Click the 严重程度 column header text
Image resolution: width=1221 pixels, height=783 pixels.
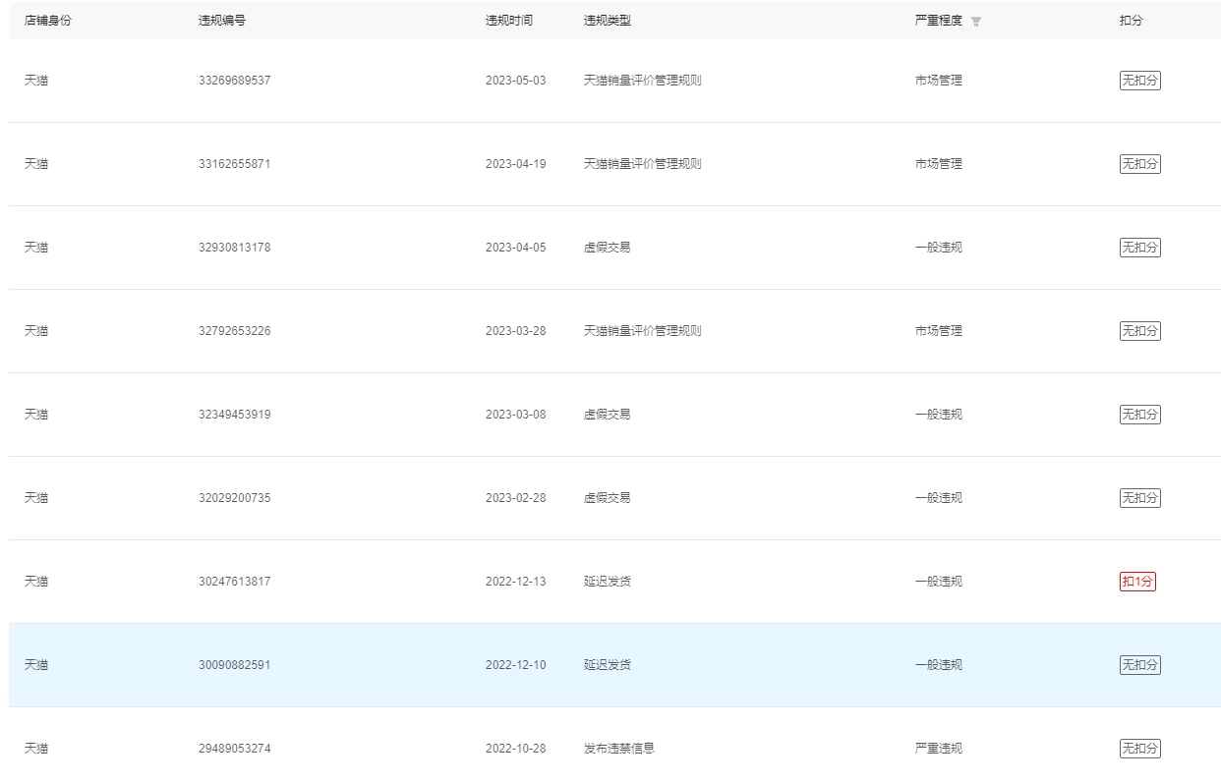939,21
